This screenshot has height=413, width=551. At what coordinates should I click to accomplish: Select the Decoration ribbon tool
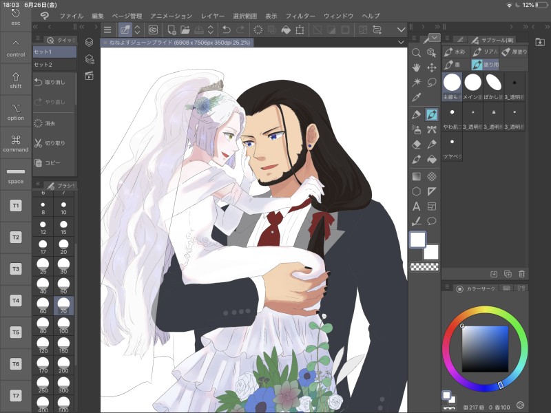coord(432,129)
